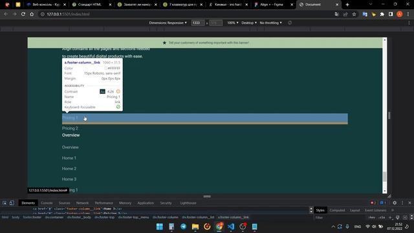Image resolution: width=414 pixels, height=233 pixels.
Task: Open the No throttling dropdown
Action: tap(270, 23)
